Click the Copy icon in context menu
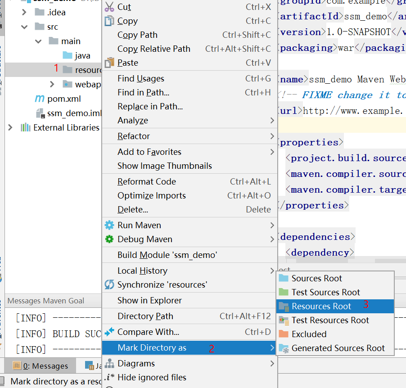Image resolution: width=406 pixels, height=388 pixels. [x=109, y=21]
